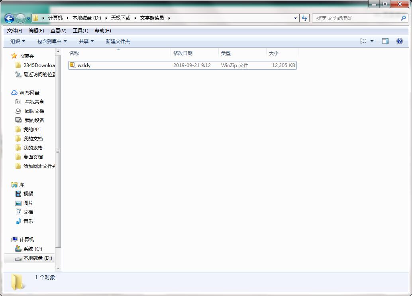412x296 pixels.
Task: Open the 包含到库中 dropdown
Action: click(52, 41)
